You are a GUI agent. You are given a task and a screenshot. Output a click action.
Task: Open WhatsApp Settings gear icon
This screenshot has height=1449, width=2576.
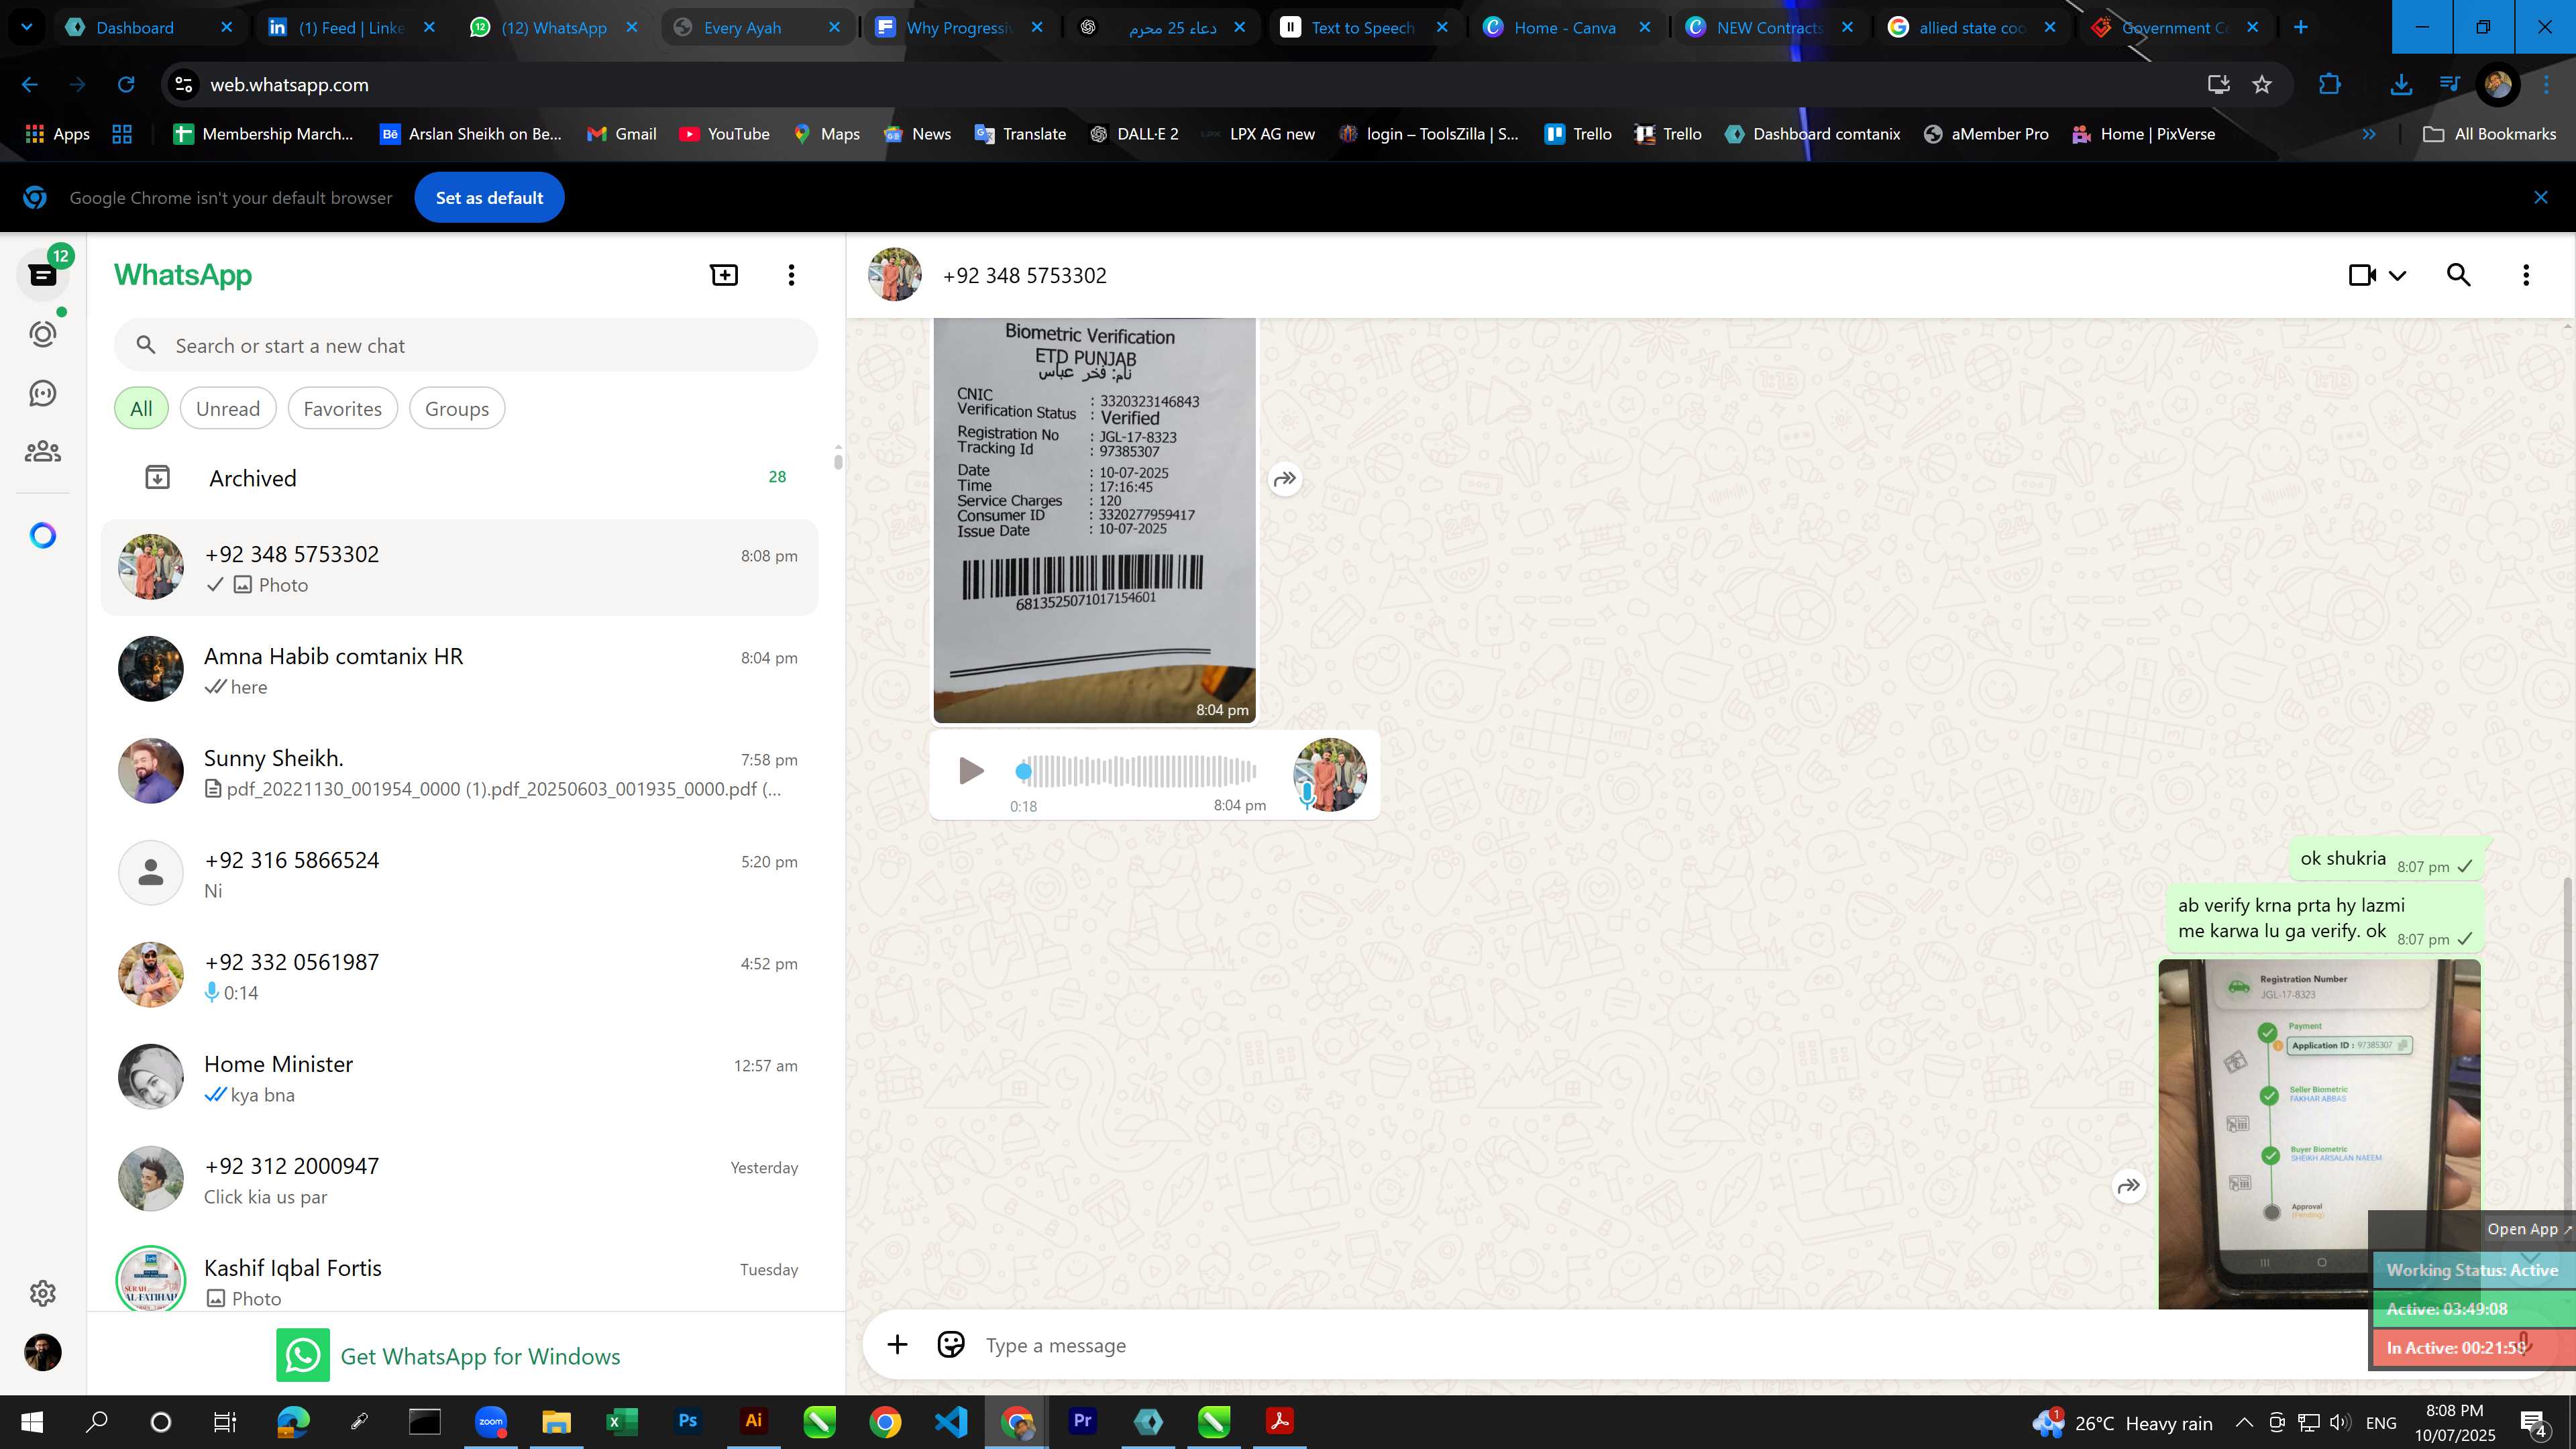(x=43, y=1293)
